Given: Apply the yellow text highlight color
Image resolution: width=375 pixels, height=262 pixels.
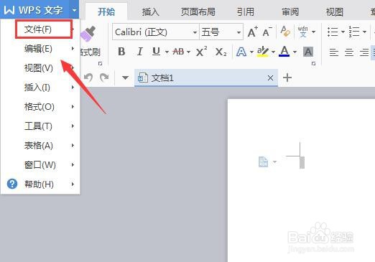Looking at the screenshot, I should click(x=263, y=52).
